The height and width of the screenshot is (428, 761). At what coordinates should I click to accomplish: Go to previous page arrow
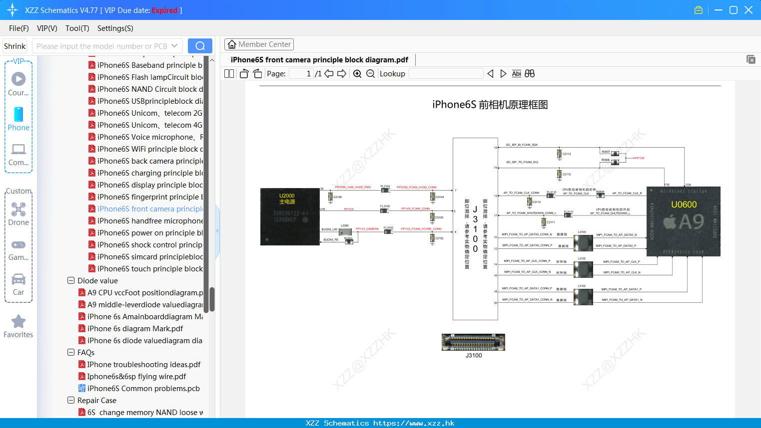pyautogui.click(x=329, y=74)
